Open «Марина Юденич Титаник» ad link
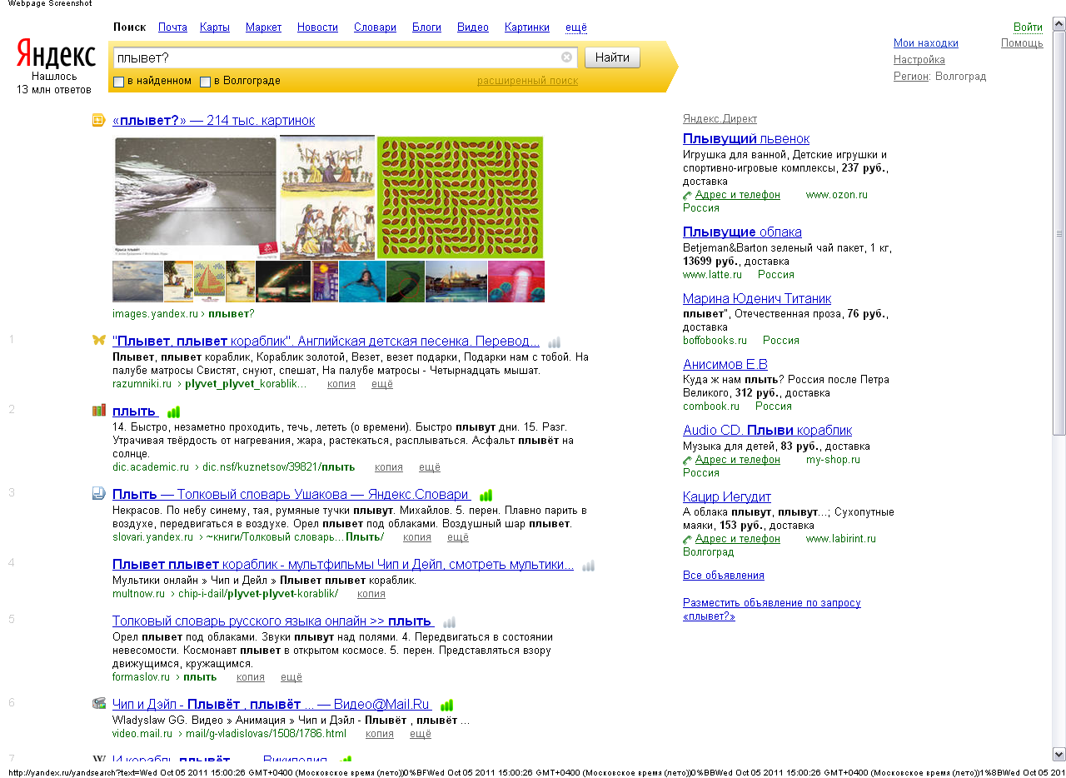This screenshot has width=1066, height=778. pyautogui.click(x=757, y=298)
